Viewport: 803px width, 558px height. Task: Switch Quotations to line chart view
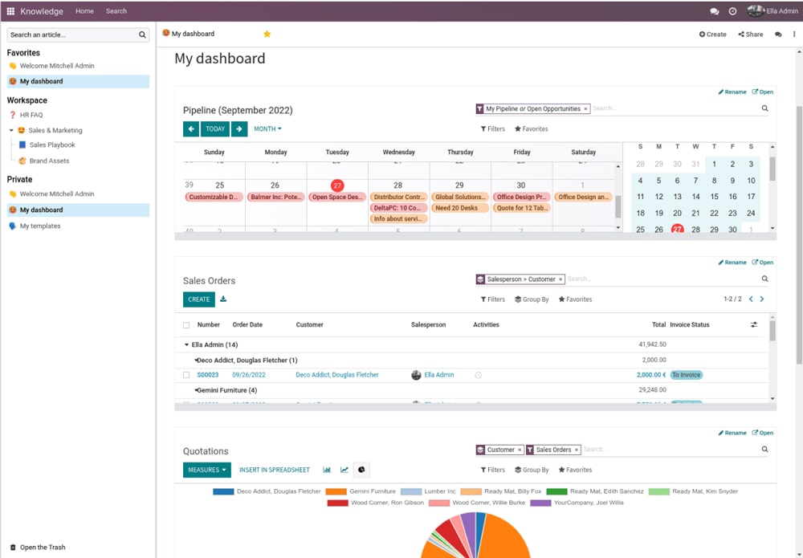click(x=344, y=470)
